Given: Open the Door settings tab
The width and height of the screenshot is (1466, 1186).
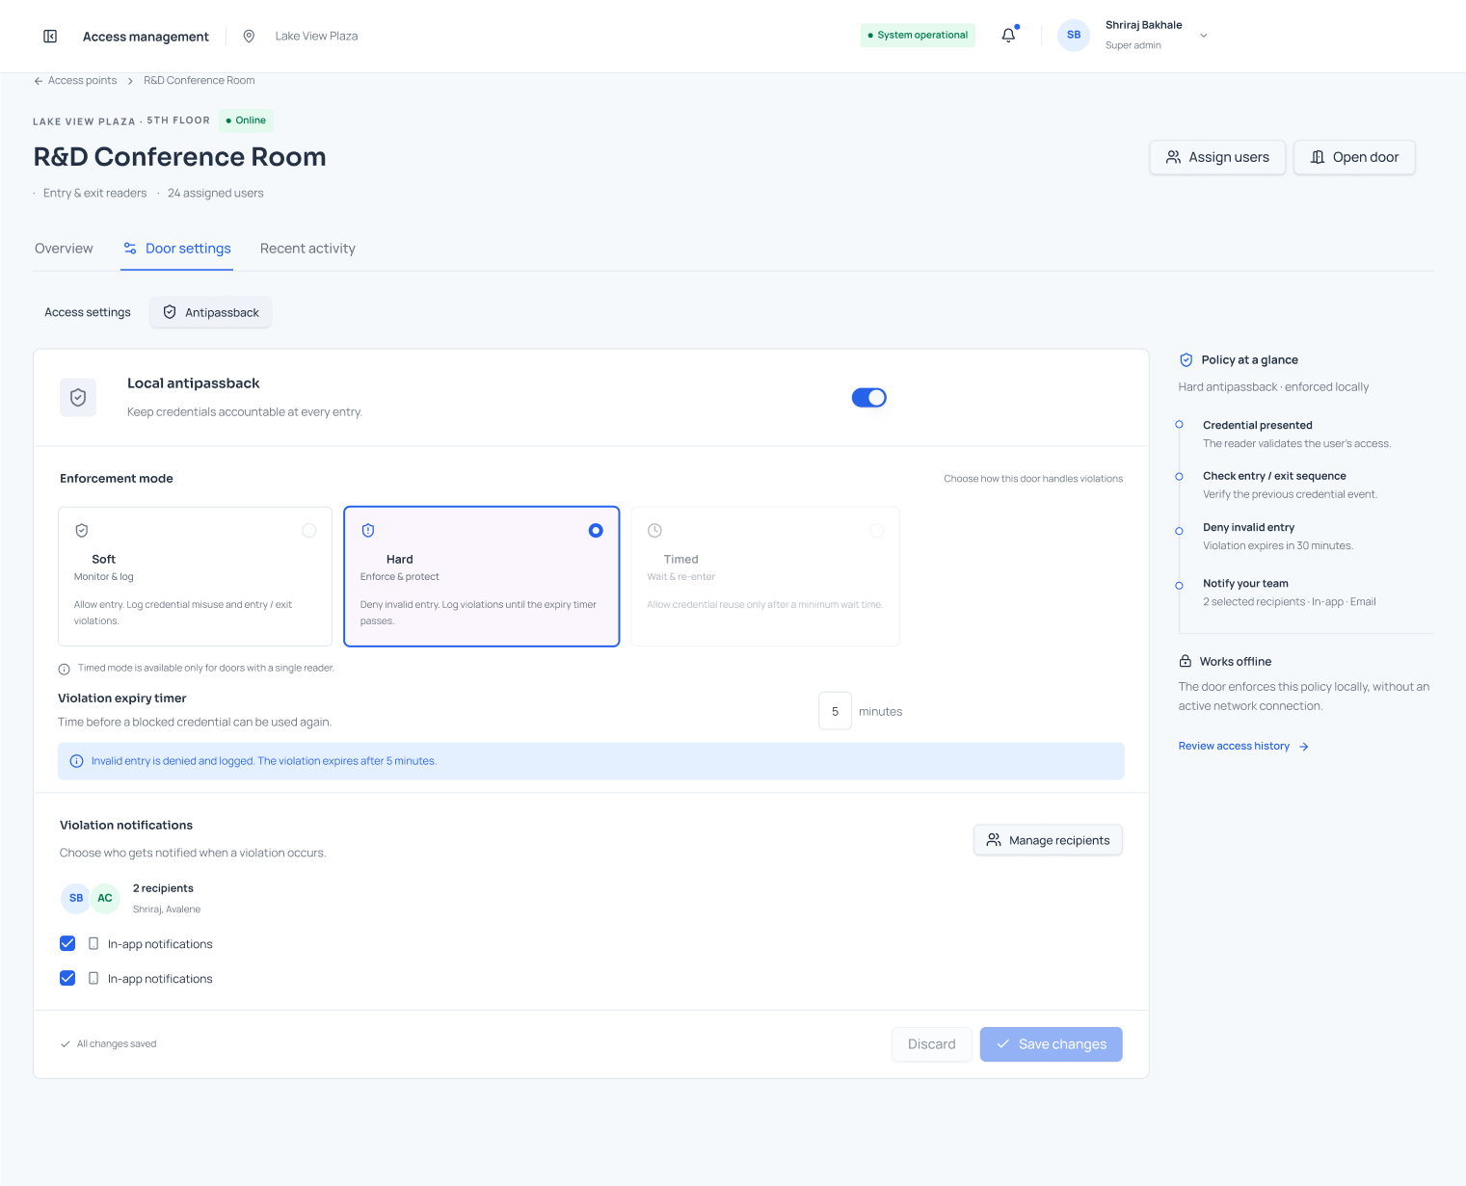Looking at the screenshot, I should click(177, 249).
